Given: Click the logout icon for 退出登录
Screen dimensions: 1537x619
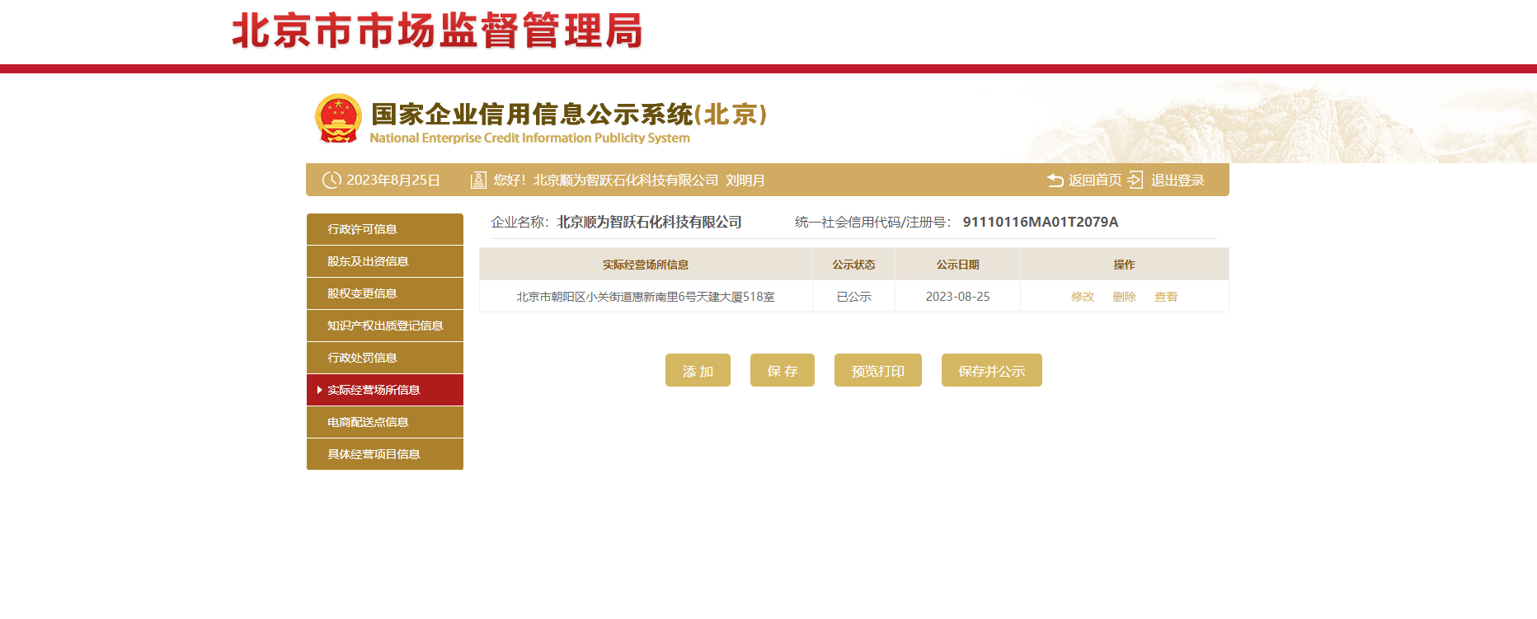Looking at the screenshot, I should point(1135,180).
